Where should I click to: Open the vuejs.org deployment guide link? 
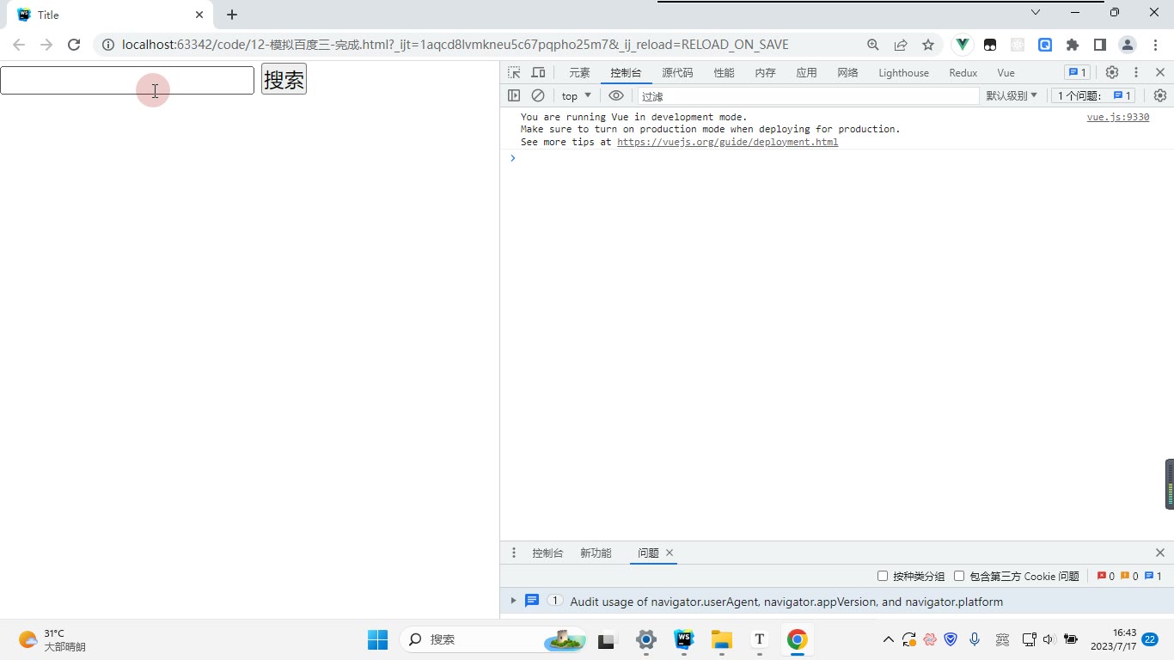click(727, 142)
